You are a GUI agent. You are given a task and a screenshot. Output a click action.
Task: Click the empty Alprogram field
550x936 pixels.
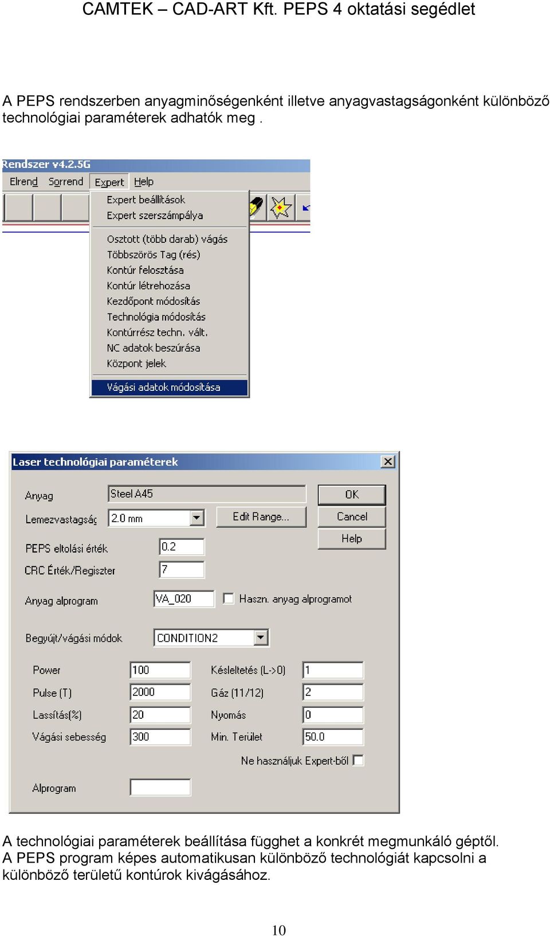point(160,788)
